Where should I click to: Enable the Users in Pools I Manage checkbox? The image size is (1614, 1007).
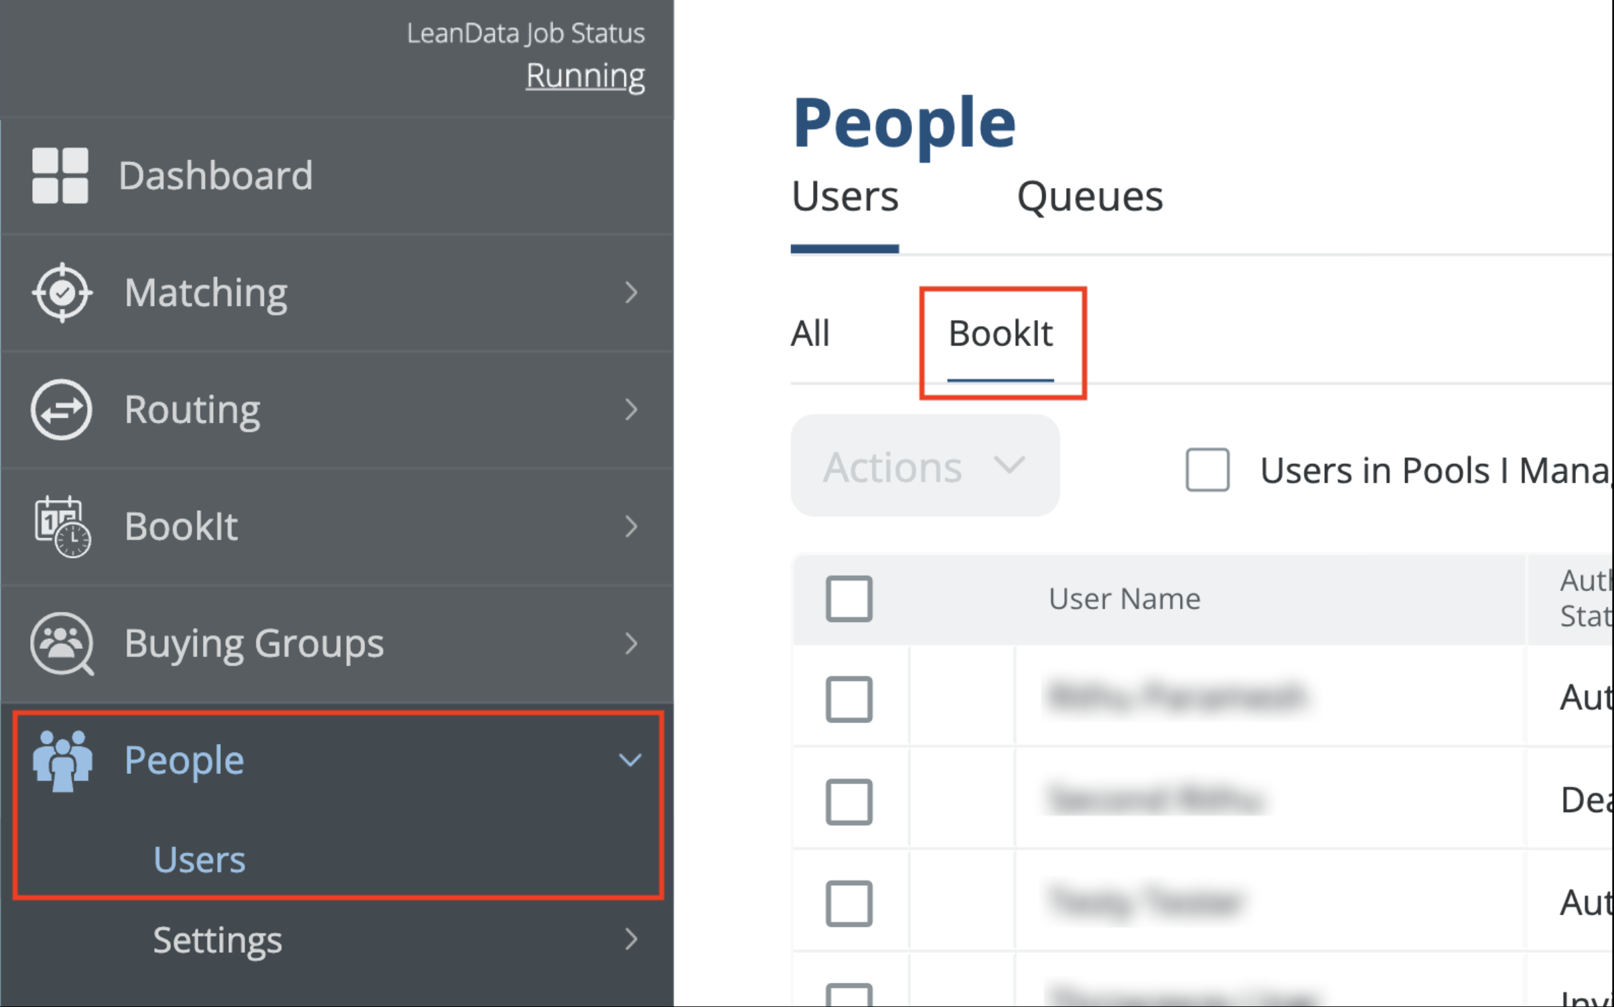1207,470
